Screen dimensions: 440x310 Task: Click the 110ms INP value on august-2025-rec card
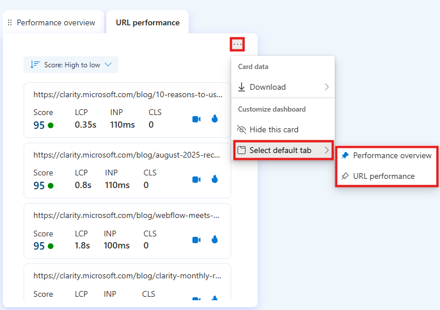pyautogui.click(x=117, y=185)
